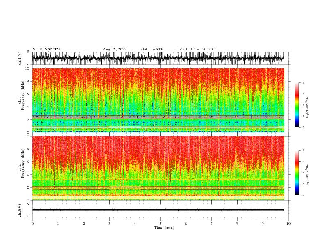Click the "4" tick on the time axis
Viewport: 325px width, 251px height.
click(x=135, y=224)
